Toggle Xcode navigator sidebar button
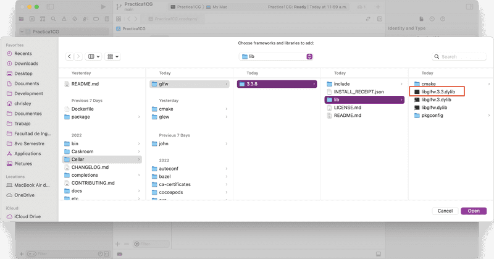This screenshot has height=259, width=494. click(x=51, y=7)
